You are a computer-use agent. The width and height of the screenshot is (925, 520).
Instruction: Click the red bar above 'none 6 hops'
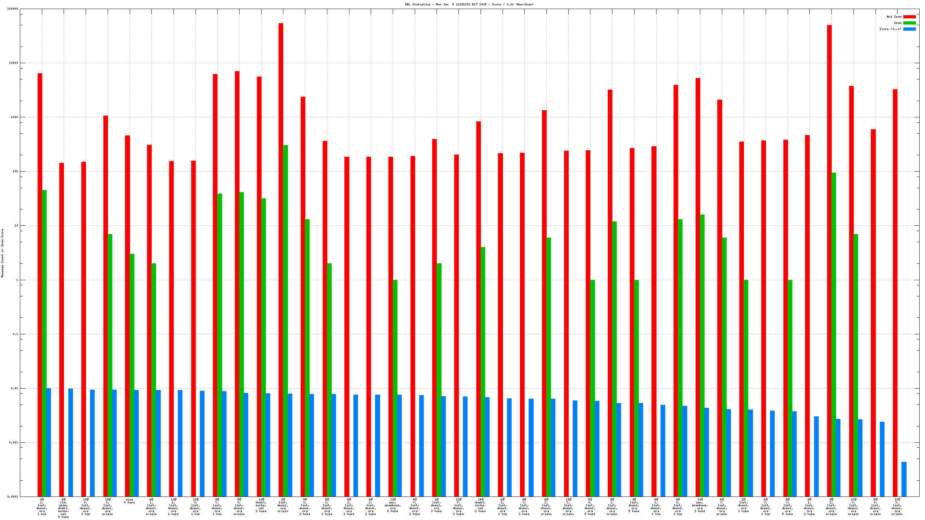tap(127, 314)
